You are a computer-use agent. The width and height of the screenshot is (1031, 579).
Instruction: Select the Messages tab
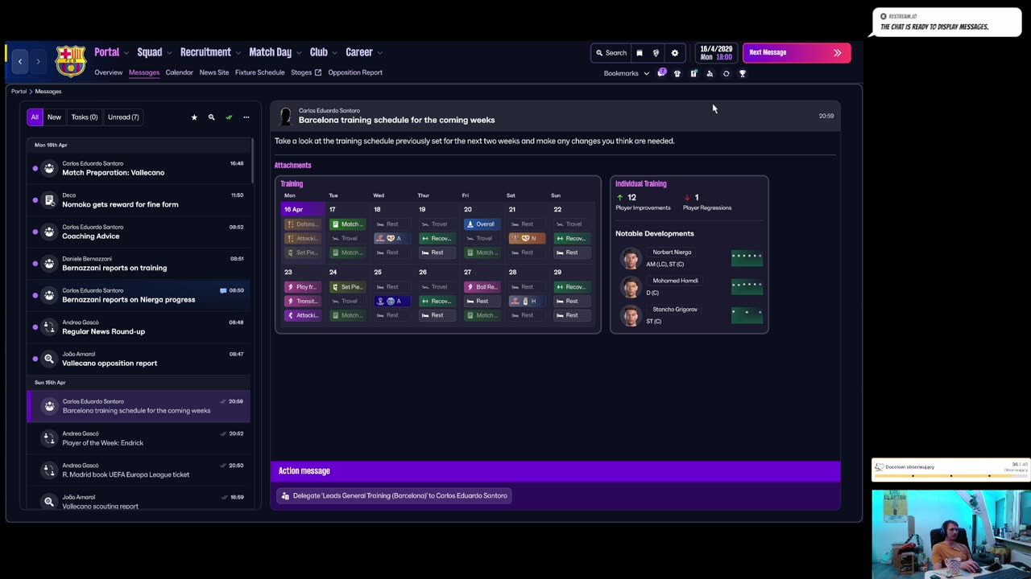pos(144,72)
